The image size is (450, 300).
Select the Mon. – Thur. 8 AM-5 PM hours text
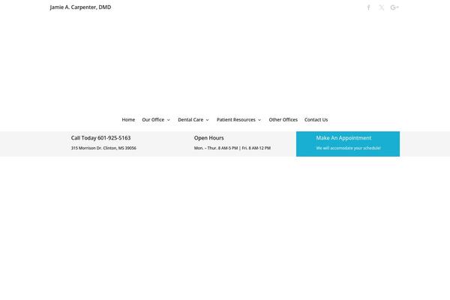coord(216,148)
